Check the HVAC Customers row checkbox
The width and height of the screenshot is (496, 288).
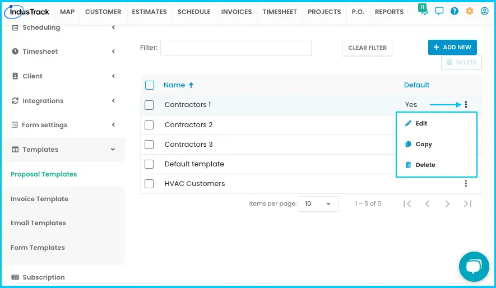pos(149,184)
